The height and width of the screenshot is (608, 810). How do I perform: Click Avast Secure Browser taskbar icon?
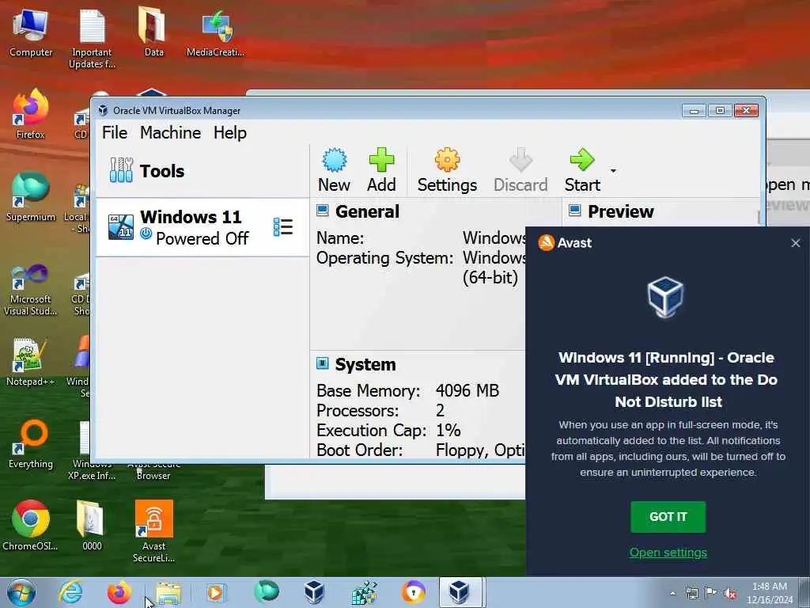coord(414,592)
